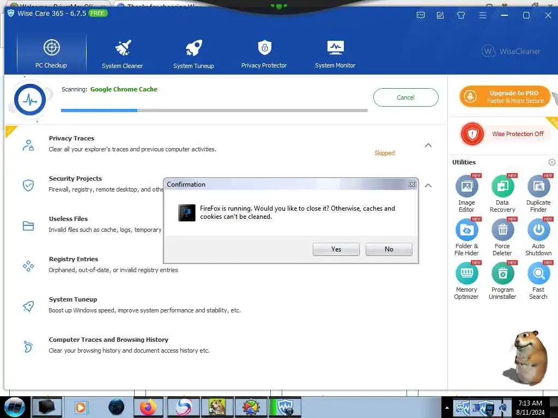558x418 pixels.
Task: Collapse the Security Projects section
Action: click(x=428, y=186)
